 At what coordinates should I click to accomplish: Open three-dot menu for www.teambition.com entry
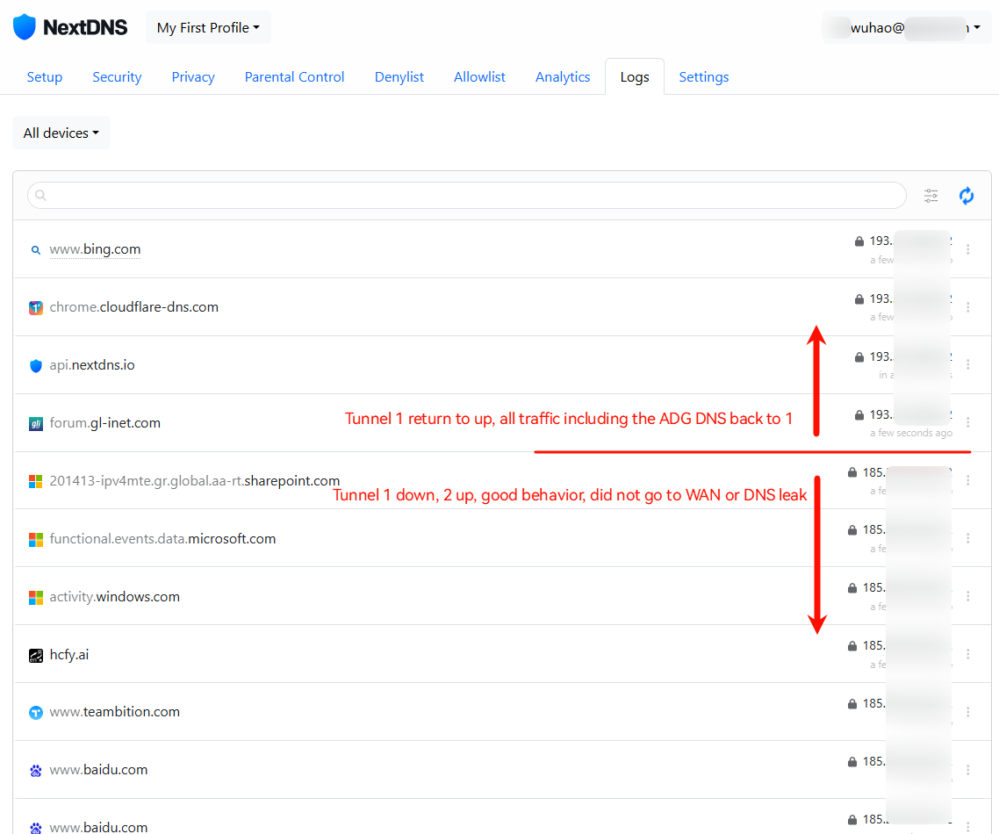point(968,713)
